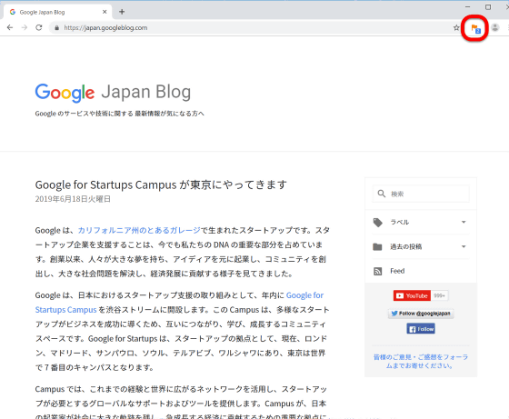This screenshot has height=419, width=509.
Task: Click the ラベル tag icon
Action: tap(377, 223)
